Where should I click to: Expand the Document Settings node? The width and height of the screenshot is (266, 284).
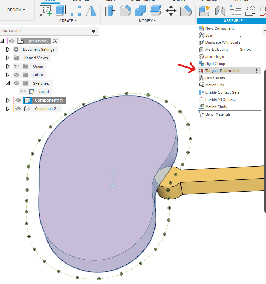(x=8, y=49)
